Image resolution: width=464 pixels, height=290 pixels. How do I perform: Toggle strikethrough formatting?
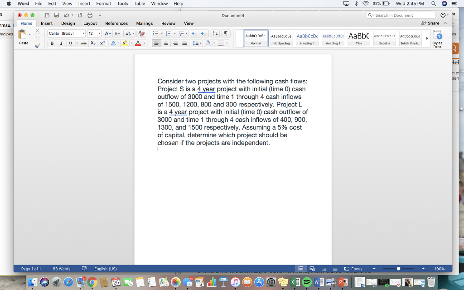(83, 43)
